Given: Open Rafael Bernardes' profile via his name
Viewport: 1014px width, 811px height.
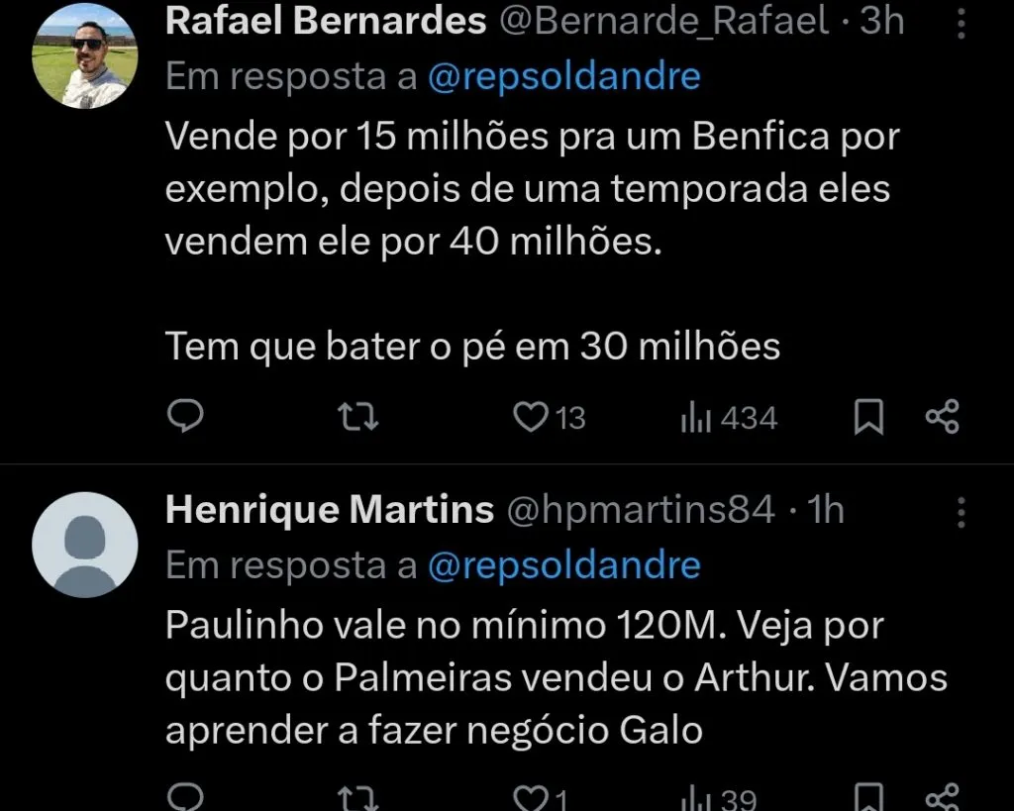Looking at the screenshot, I should click(327, 22).
